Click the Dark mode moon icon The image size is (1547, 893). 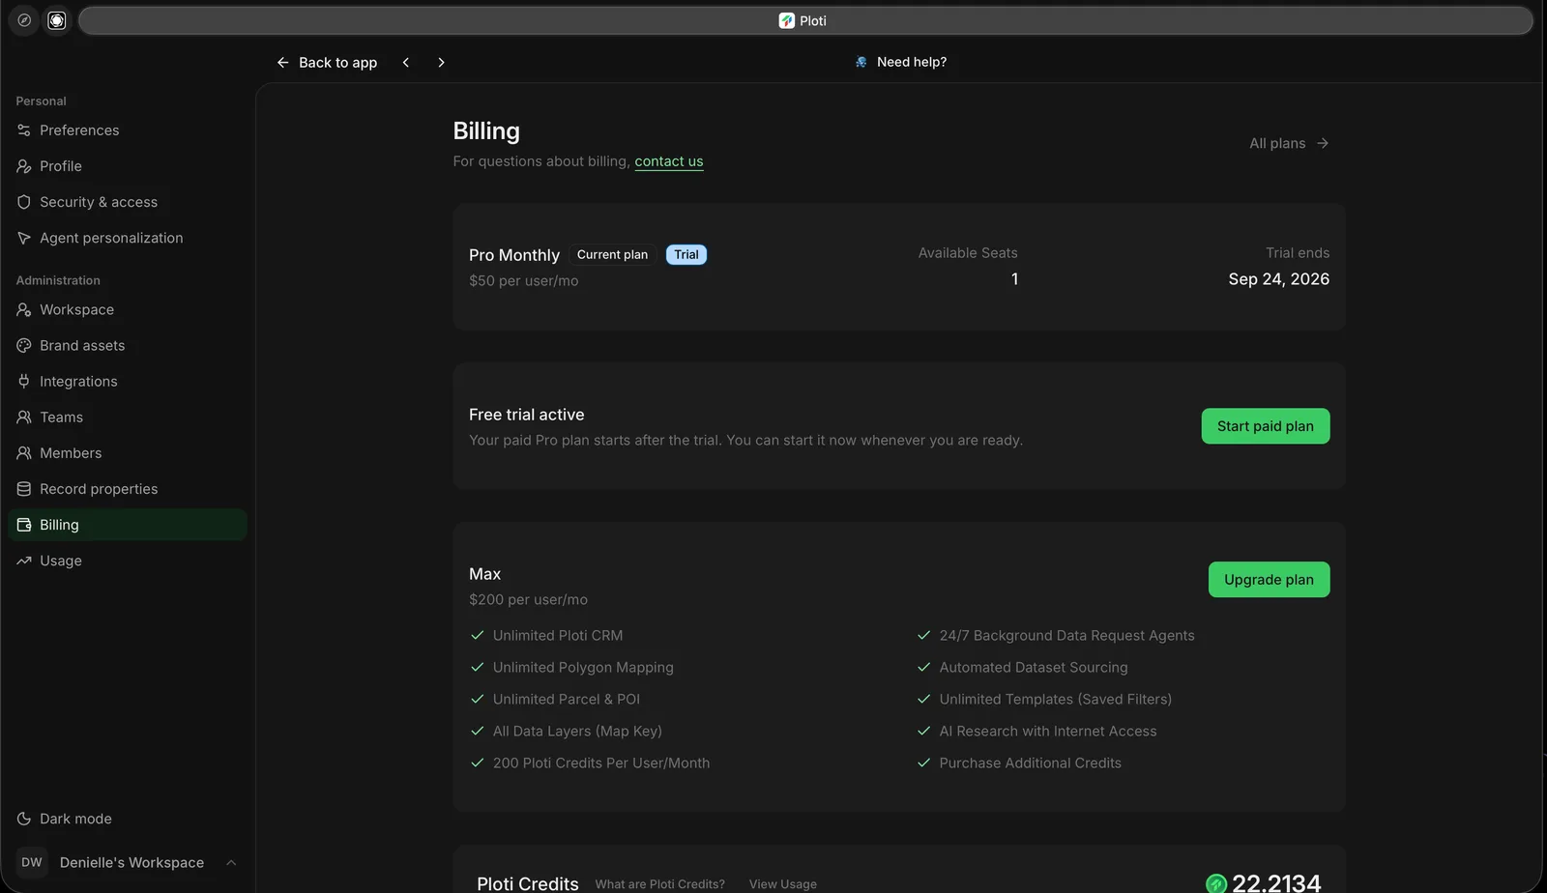pyautogui.click(x=24, y=819)
